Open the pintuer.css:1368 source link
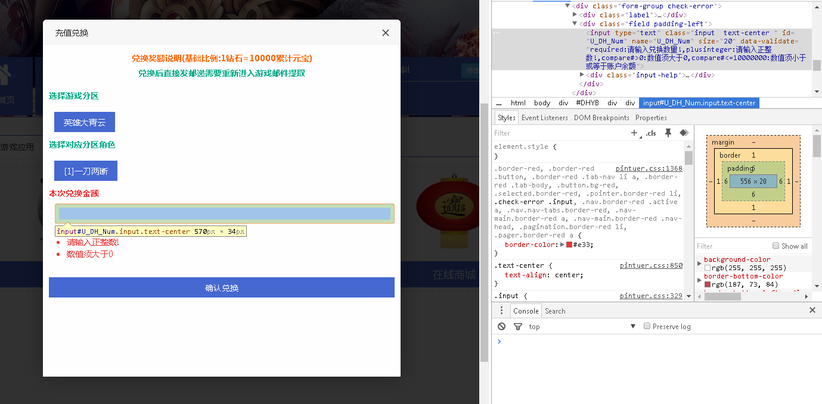Image resolution: width=822 pixels, height=404 pixels. (649, 169)
